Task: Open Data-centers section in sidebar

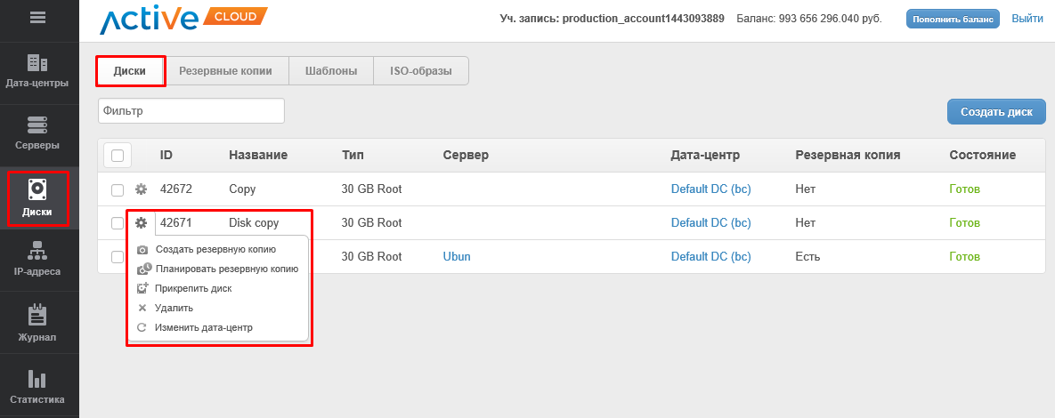Action: pos(37,71)
